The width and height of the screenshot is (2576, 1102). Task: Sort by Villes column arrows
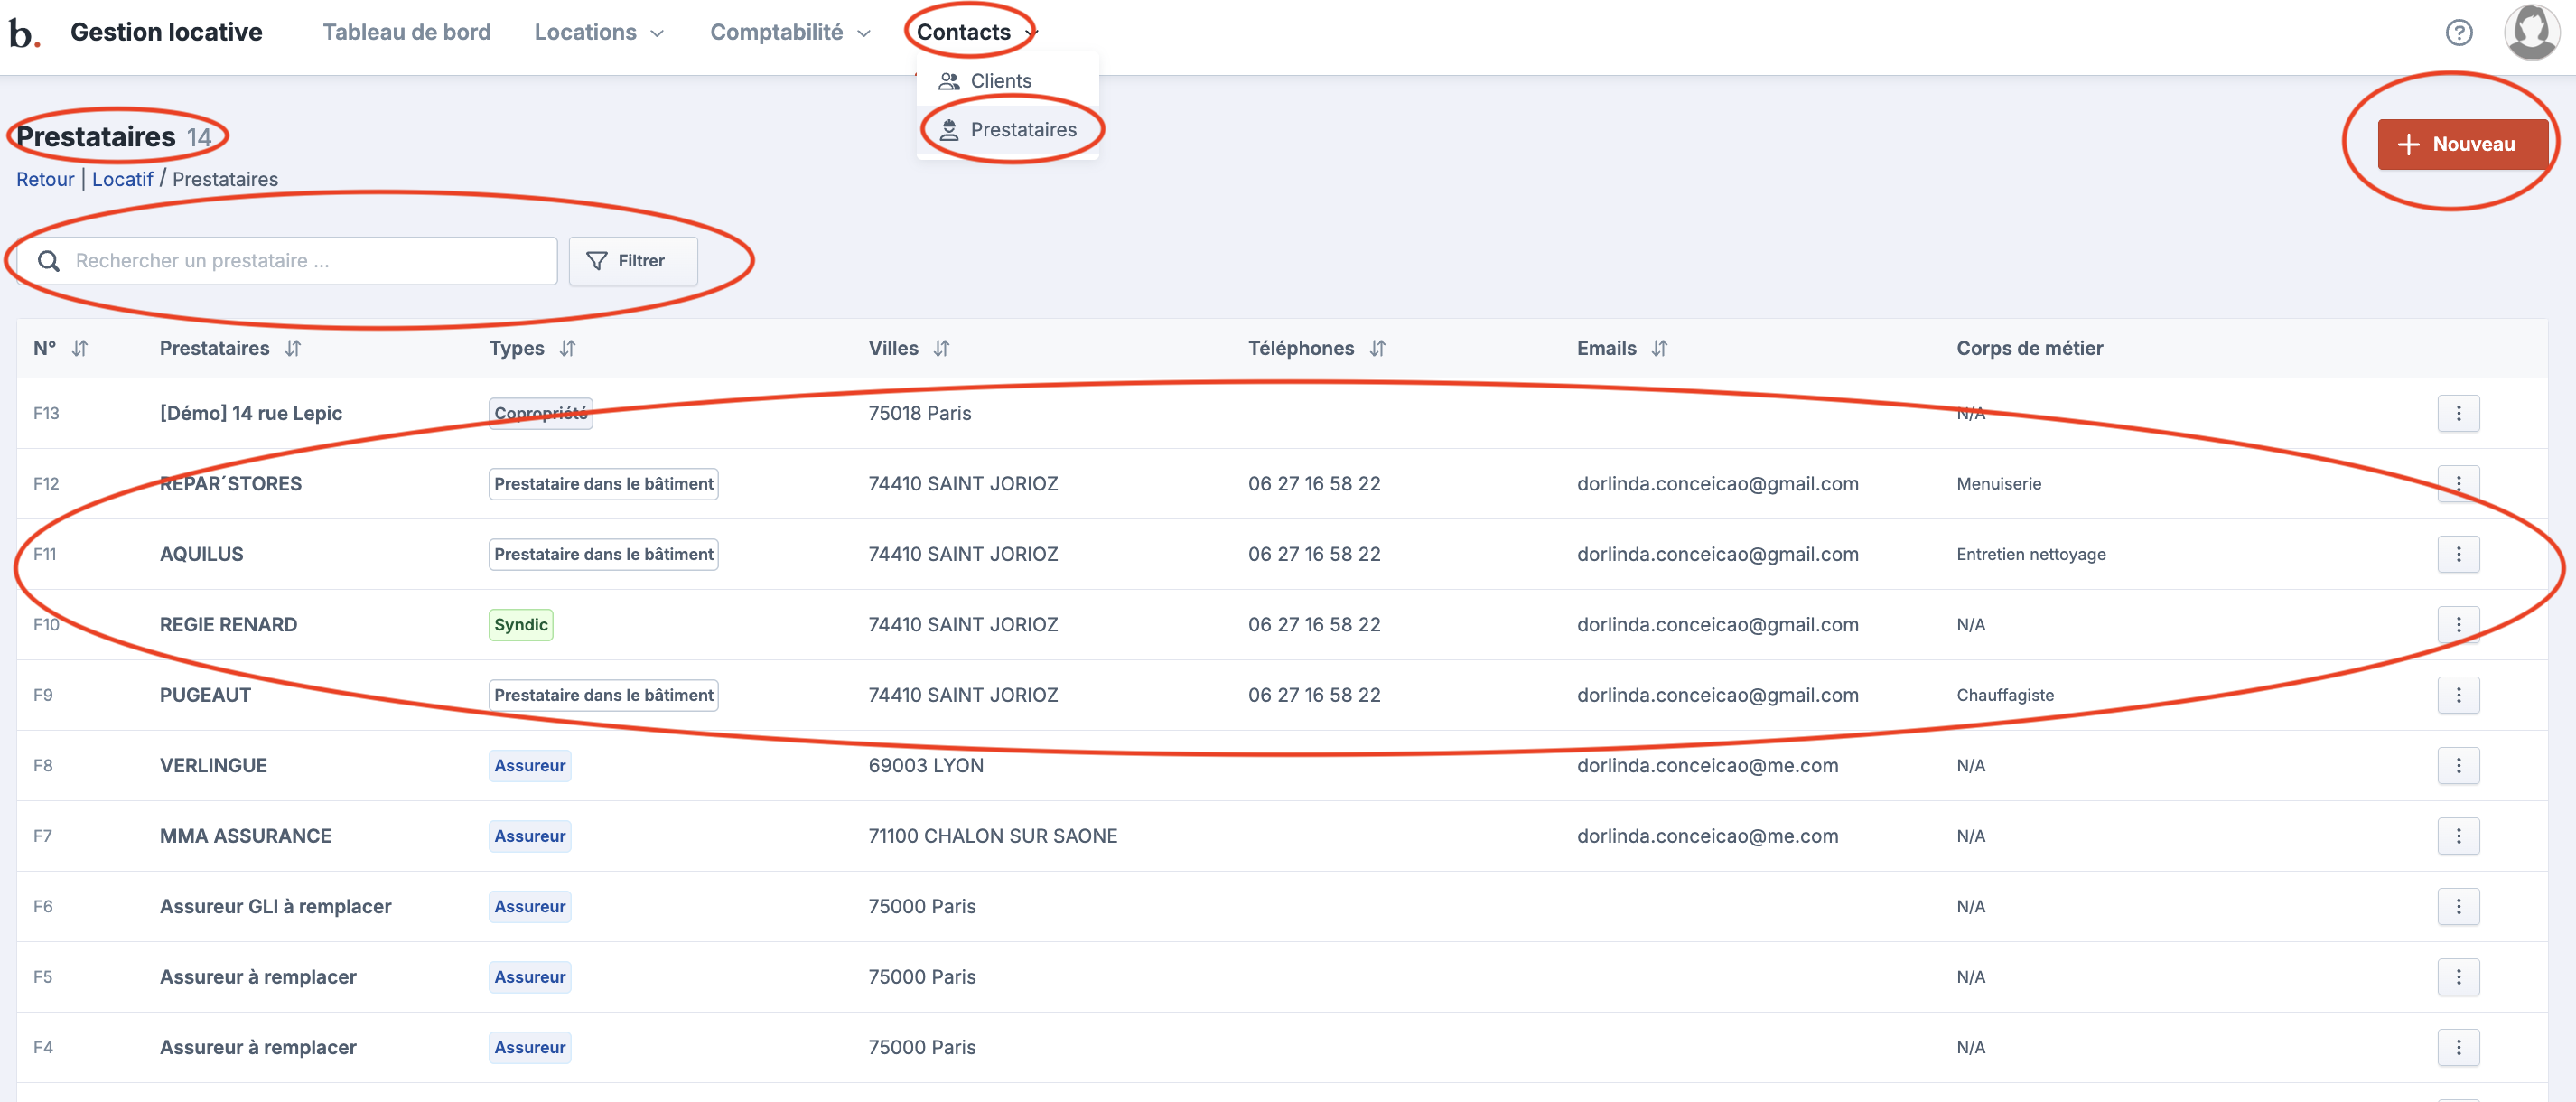pyautogui.click(x=941, y=348)
